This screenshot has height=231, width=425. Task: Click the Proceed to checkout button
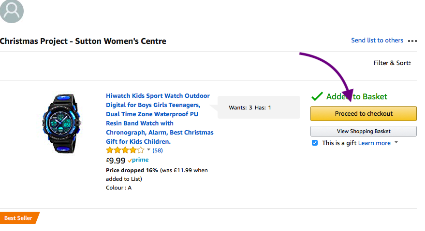point(364,114)
